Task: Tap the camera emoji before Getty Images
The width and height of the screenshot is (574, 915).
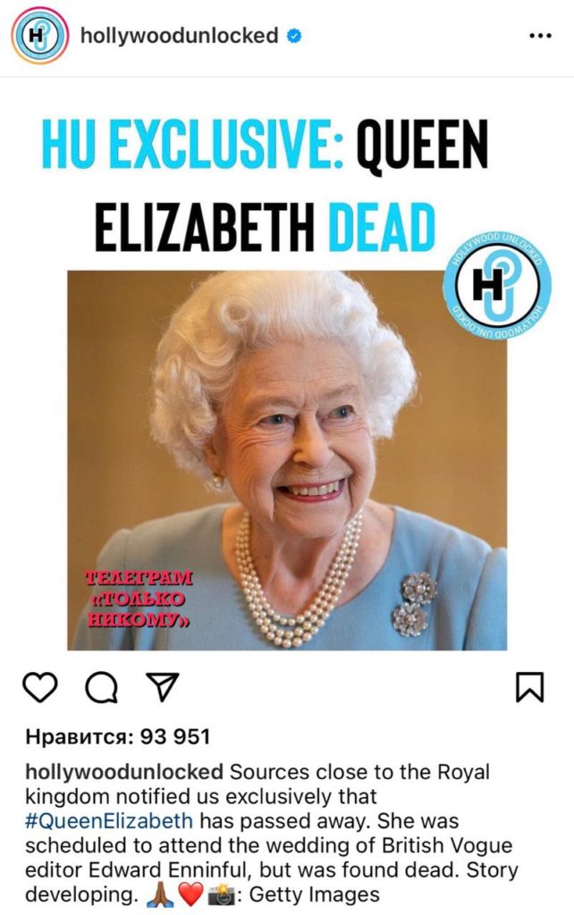Action: click(222, 894)
